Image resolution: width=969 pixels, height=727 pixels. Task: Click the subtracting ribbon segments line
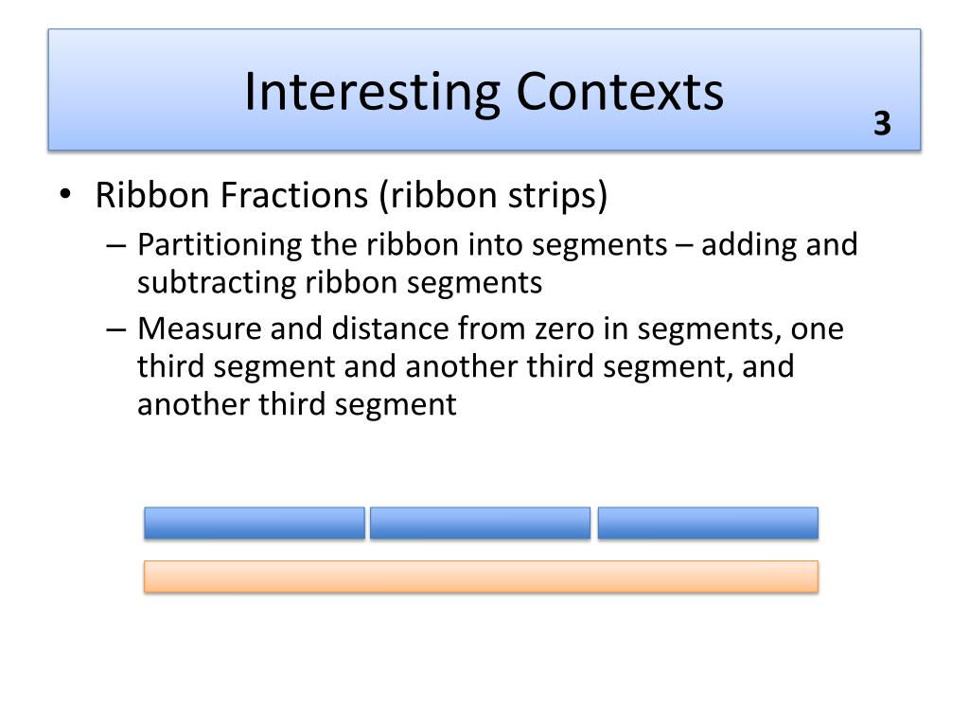[x=340, y=282]
